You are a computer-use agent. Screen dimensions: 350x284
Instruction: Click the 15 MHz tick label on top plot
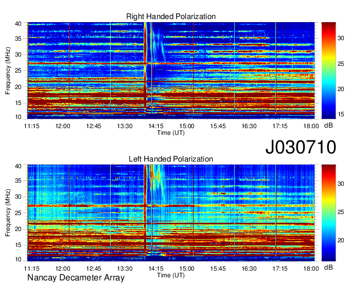[x=18, y=103]
